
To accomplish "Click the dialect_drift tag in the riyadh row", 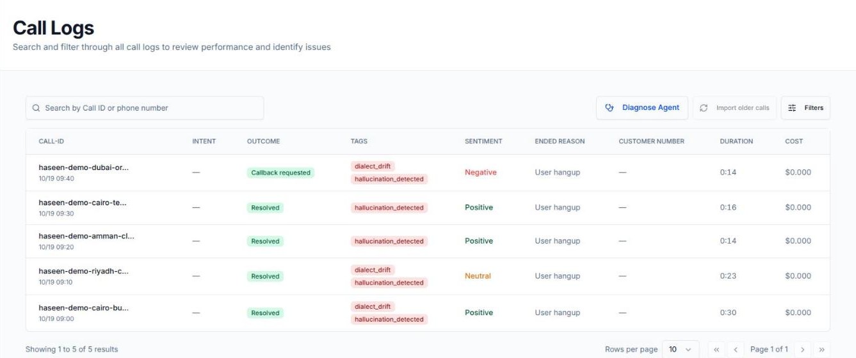I will pos(373,270).
